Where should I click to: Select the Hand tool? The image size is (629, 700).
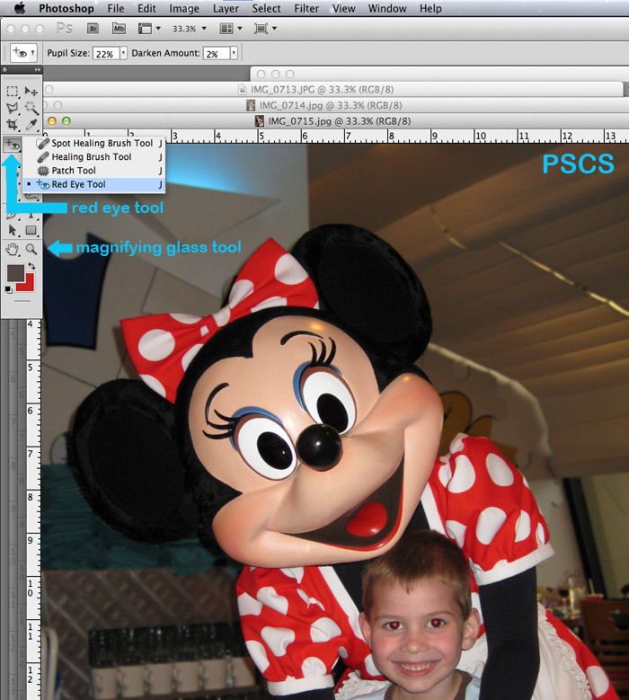point(12,249)
